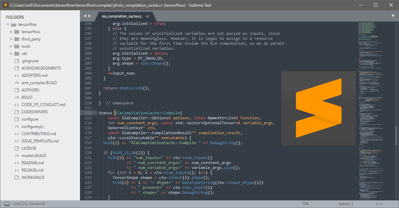399x208 pixels.
Task: Minimize the Sublime Text window
Action: pyautogui.click(x=360, y=5)
